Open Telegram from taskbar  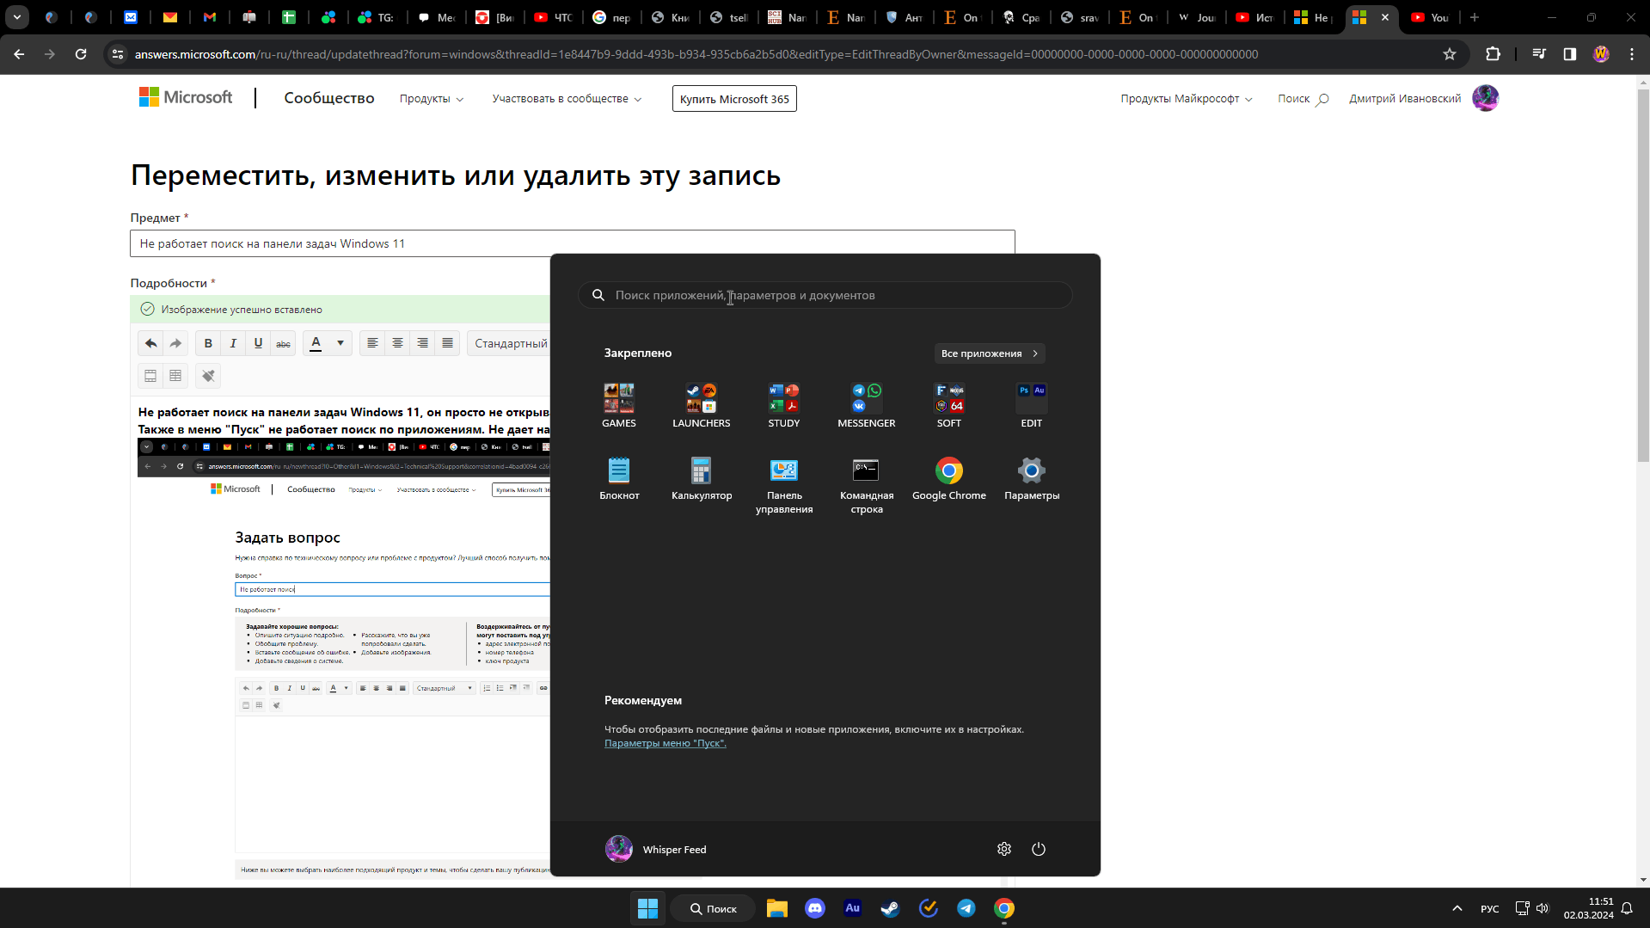coord(966,908)
